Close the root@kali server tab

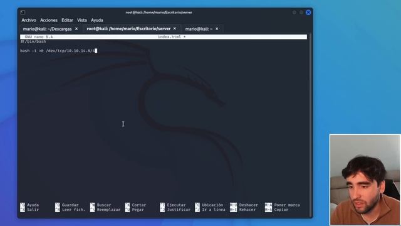(x=175, y=29)
